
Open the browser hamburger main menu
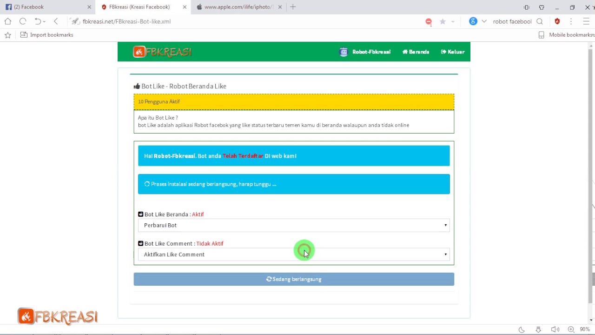[586, 21]
